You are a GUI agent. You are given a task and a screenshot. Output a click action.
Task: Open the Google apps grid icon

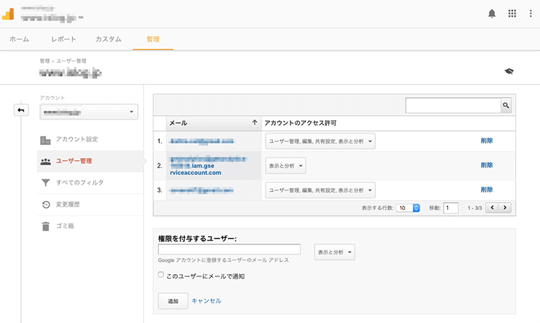coord(512,13)
